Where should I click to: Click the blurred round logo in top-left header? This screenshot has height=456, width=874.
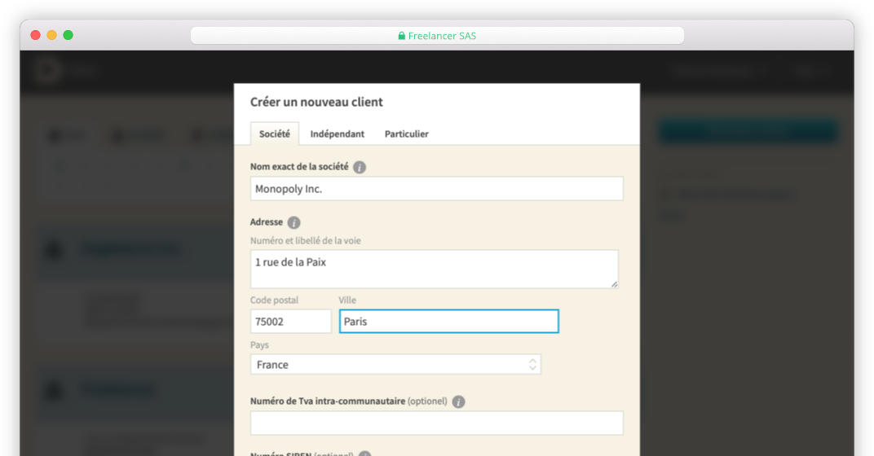tap(46, 71)
